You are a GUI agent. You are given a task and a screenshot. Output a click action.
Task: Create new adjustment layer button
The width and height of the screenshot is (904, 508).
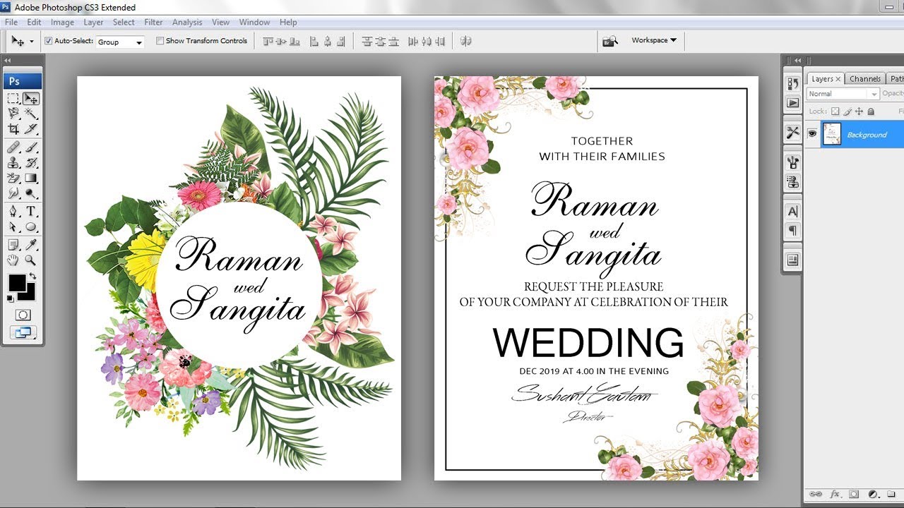(x=873, y=495)
